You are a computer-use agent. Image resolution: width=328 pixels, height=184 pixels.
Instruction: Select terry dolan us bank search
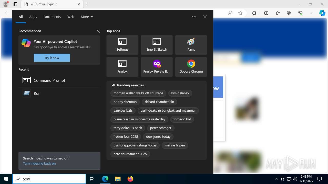[128, 128]
